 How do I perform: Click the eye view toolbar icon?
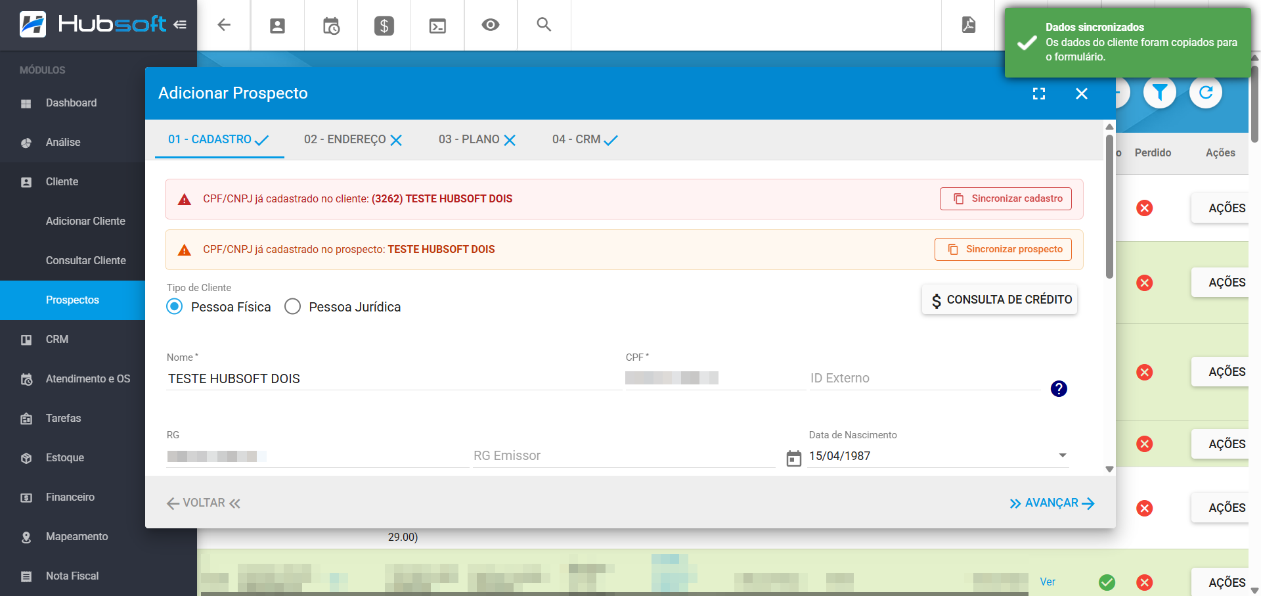[x=491, y=25]
